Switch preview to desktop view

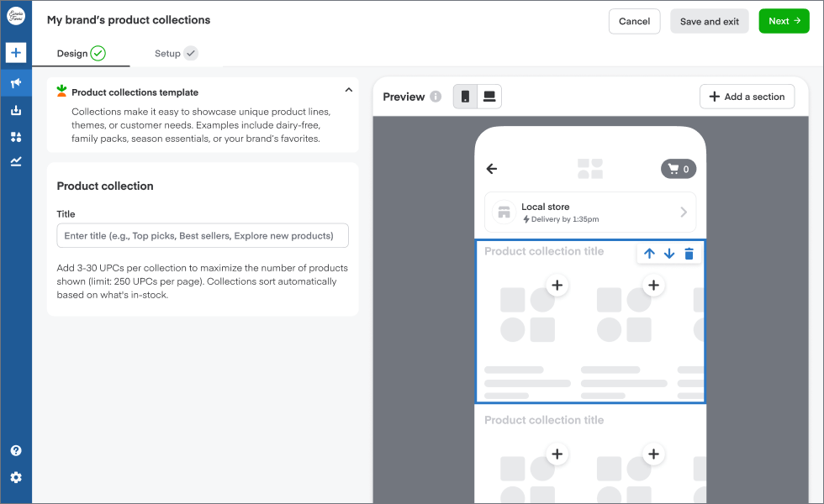[490, 96]
